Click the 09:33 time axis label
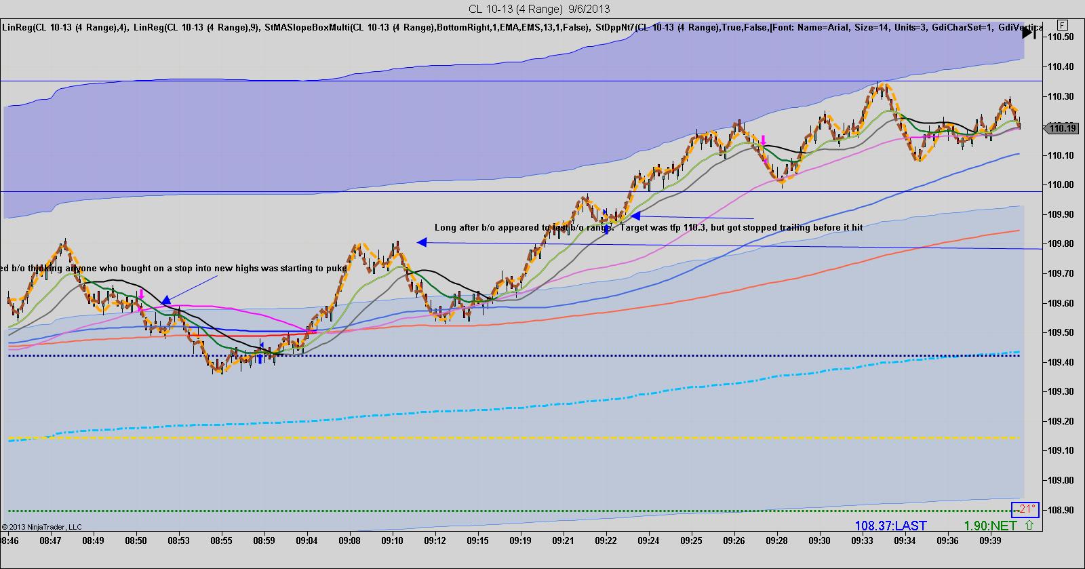1085x569 pixels. 862,541
